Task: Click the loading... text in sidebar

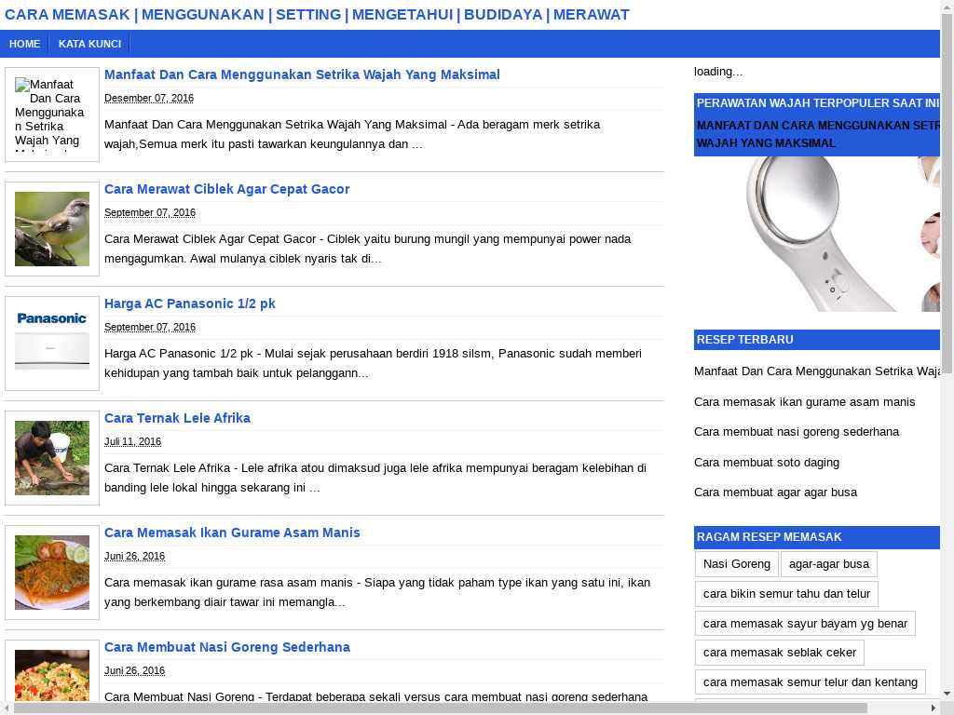Action: [718, 72]
